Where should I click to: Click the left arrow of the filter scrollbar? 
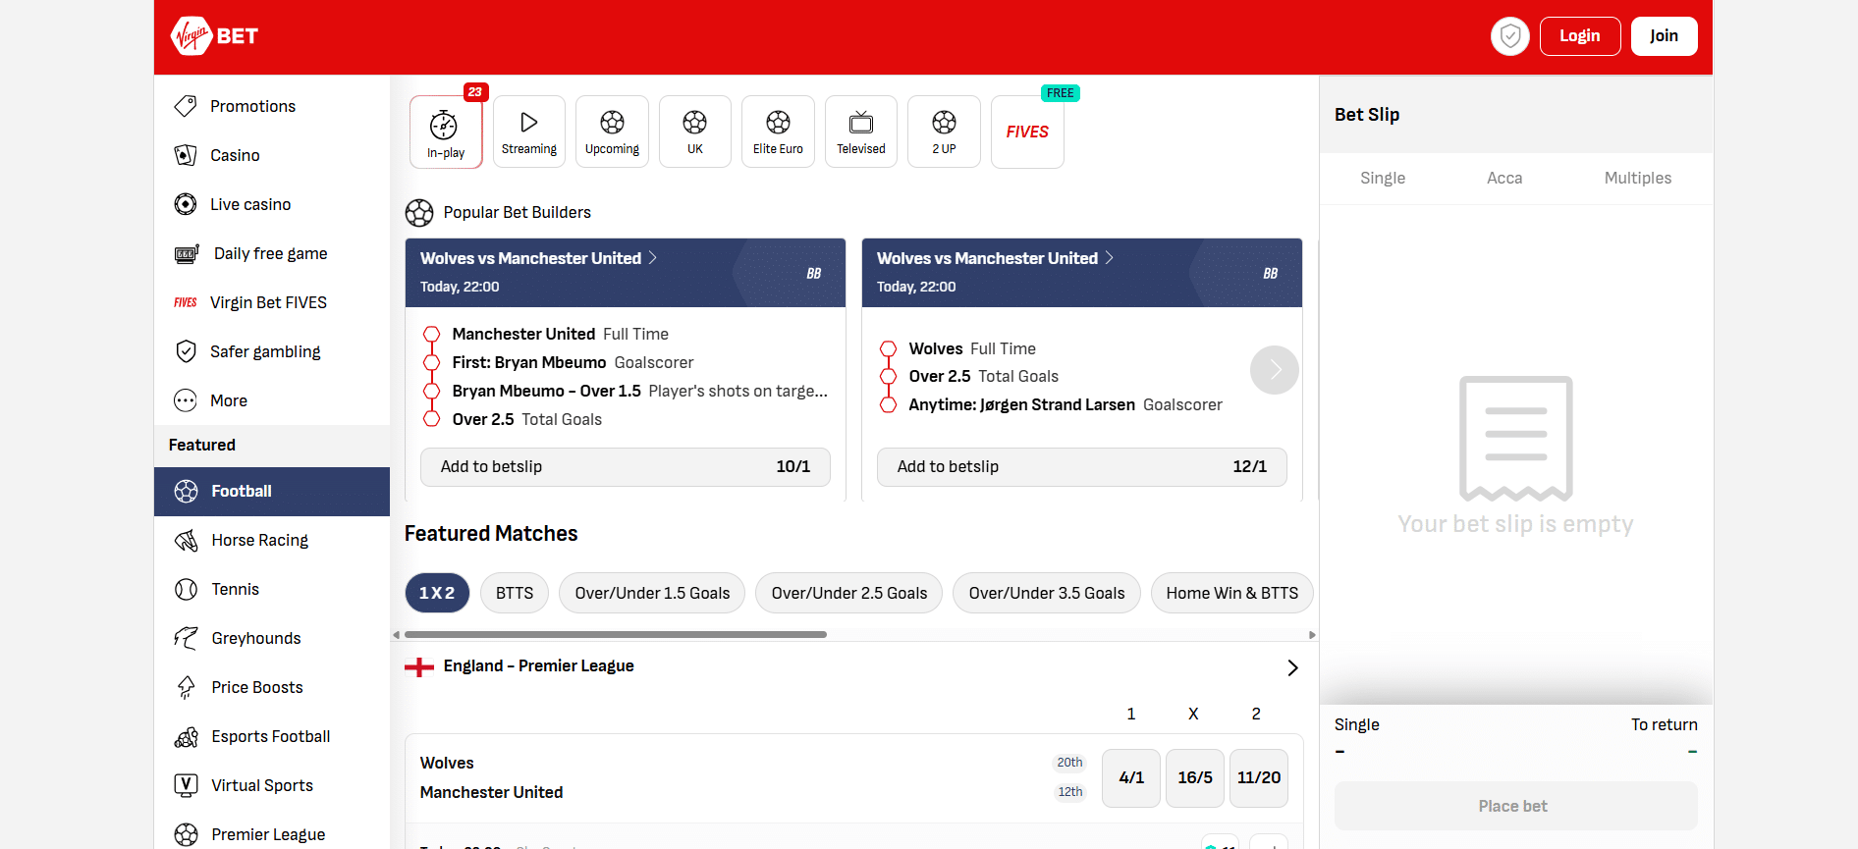[x=397, y=635]
